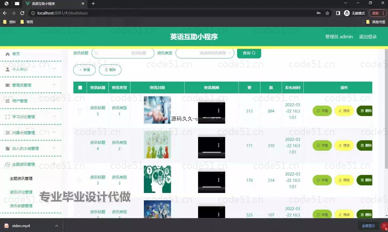Toggle the browser side panel icon
Image resolution: width=388 pixels, height=232 pixels.
(338, 13)
